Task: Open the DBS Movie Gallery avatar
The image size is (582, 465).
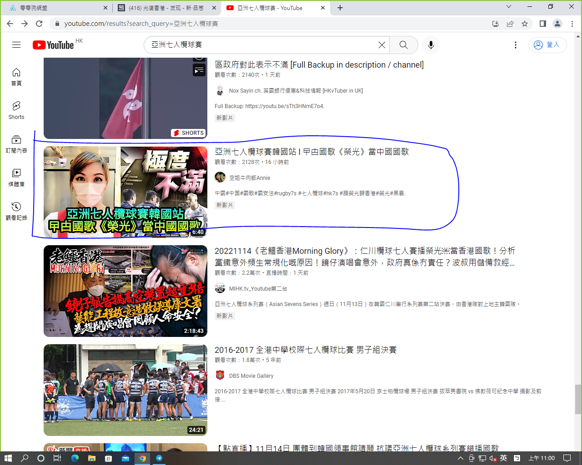Action: click(x=220, y=376)
